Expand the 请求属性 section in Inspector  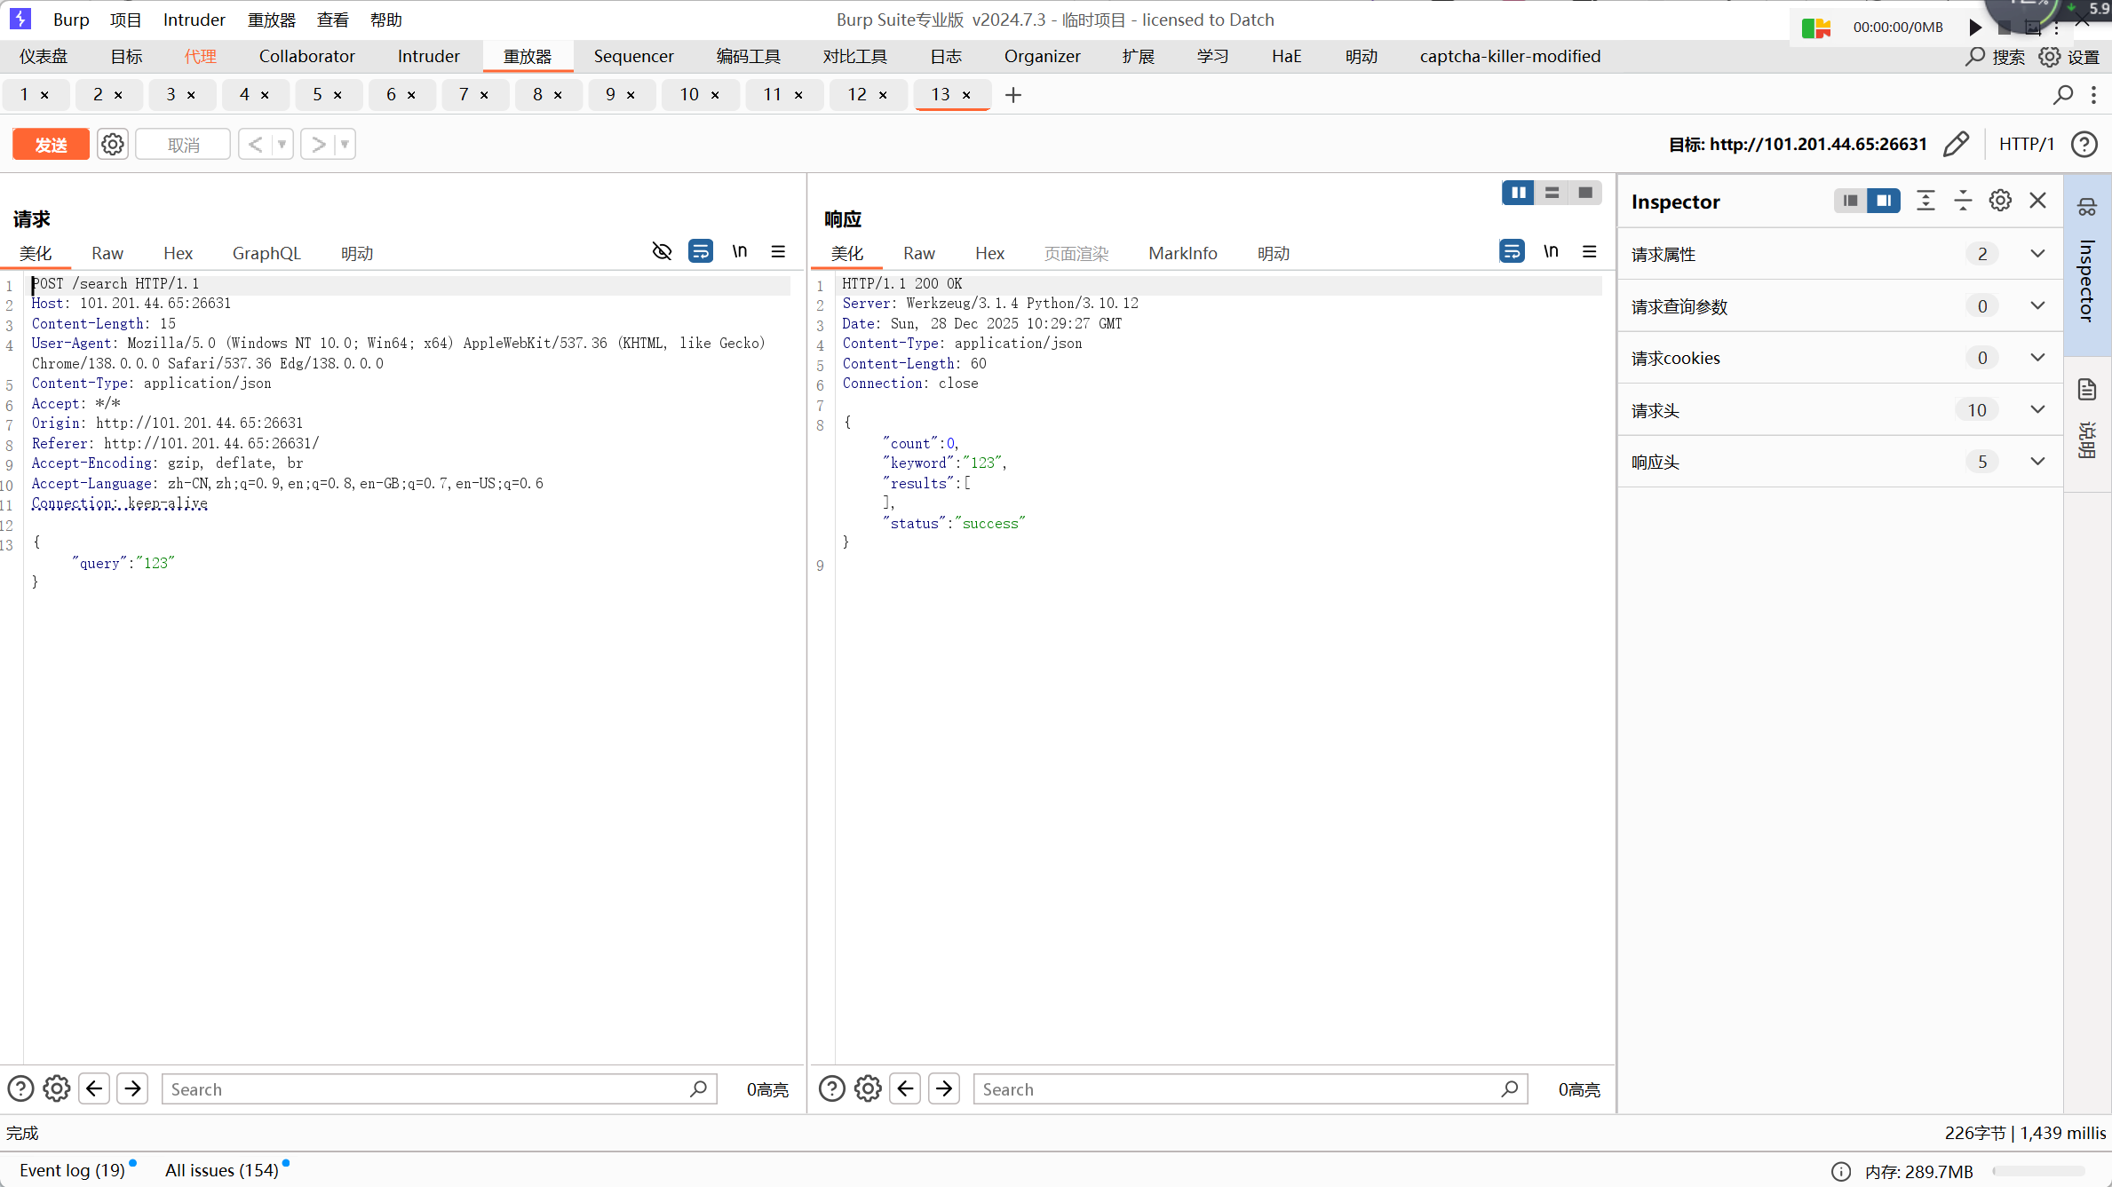click(x=2037, y=254)
